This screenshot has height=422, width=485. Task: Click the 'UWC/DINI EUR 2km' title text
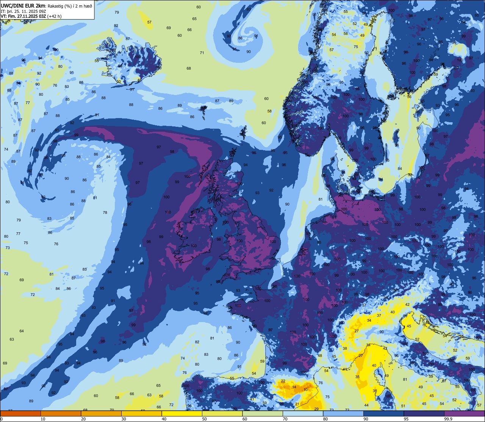click(23, 6)
